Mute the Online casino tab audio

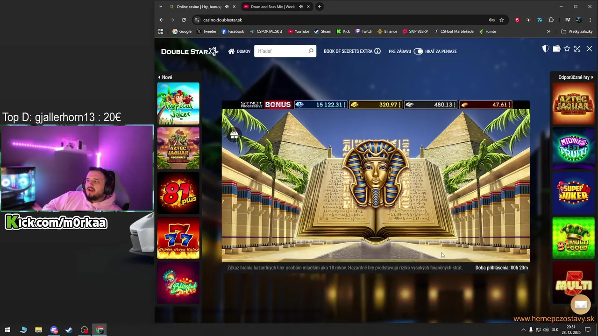tap(227, 7)
